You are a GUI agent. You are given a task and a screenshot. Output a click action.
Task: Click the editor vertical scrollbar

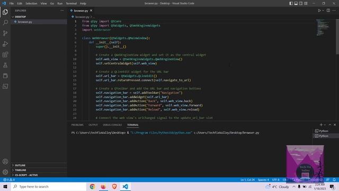point(337,37)
